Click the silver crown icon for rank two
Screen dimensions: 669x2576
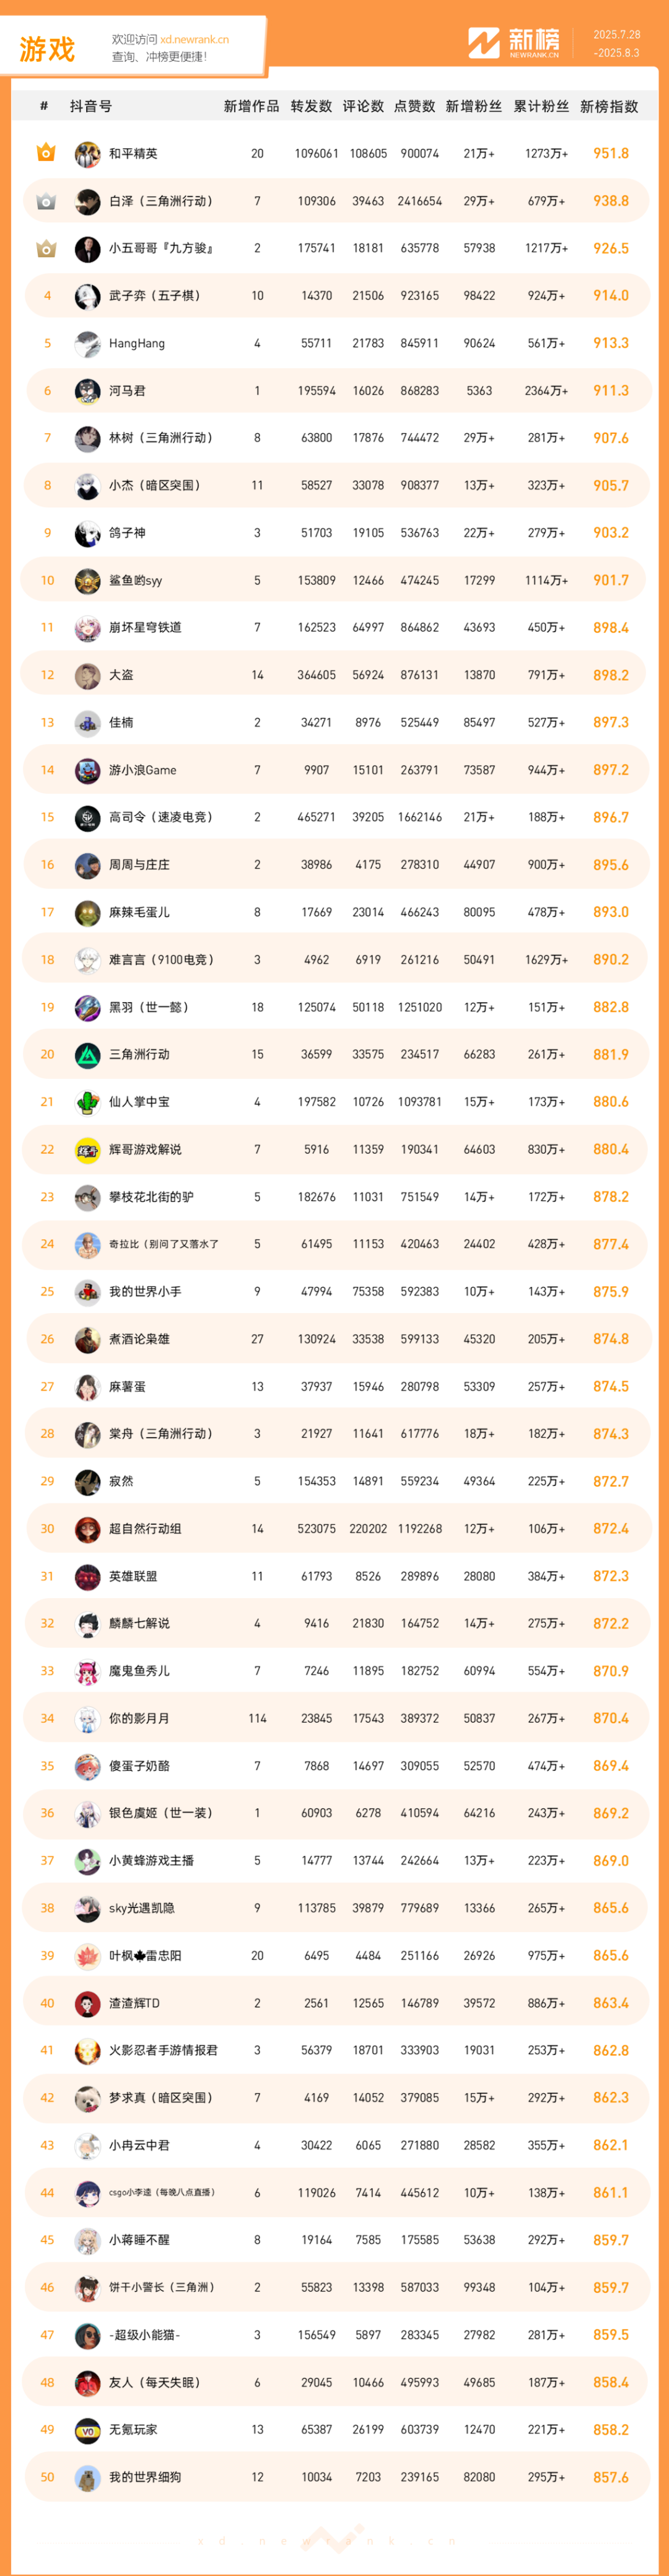(46, 201)
